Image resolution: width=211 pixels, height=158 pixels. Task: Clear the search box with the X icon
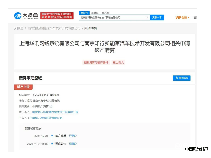(147, 18)
